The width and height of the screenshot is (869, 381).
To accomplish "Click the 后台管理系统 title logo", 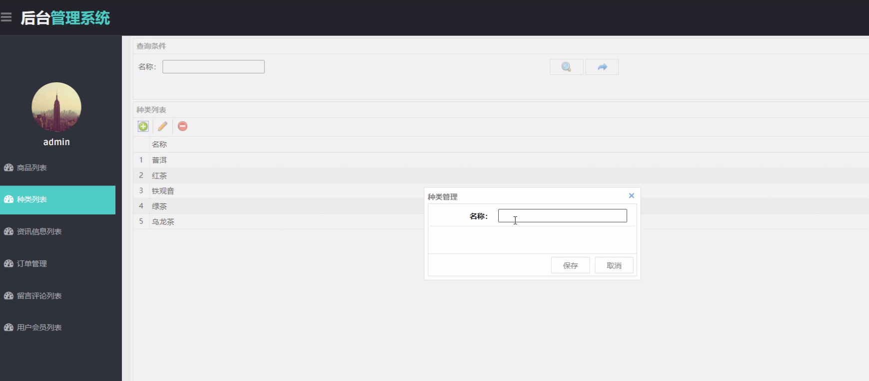I will coord(65,18).
